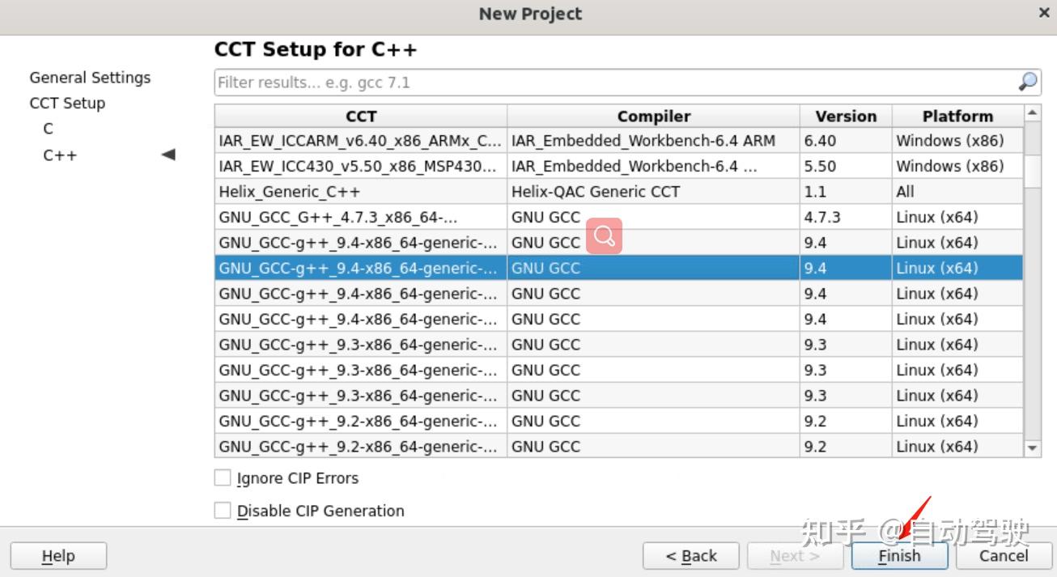This screenshot has height=577, width=1057.
Task: Select the Helix_Generic_C++ CCT row
Action: (x=361, y=192)
